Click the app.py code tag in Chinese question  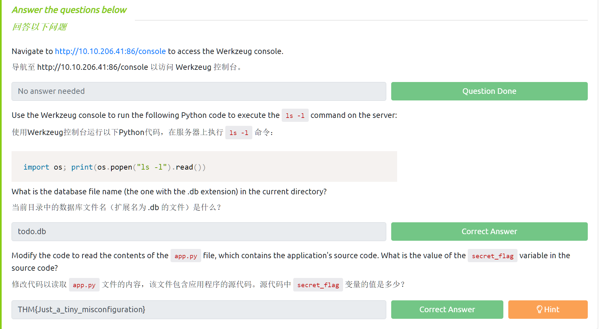84,285
